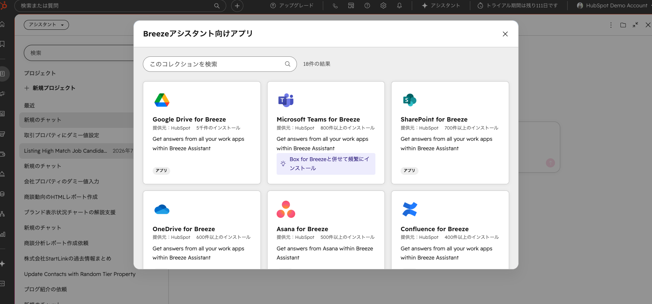The height and width of the screenshot is (304, 652).
Task: Open Asana for Breeze title
Action: coord(303,229)
